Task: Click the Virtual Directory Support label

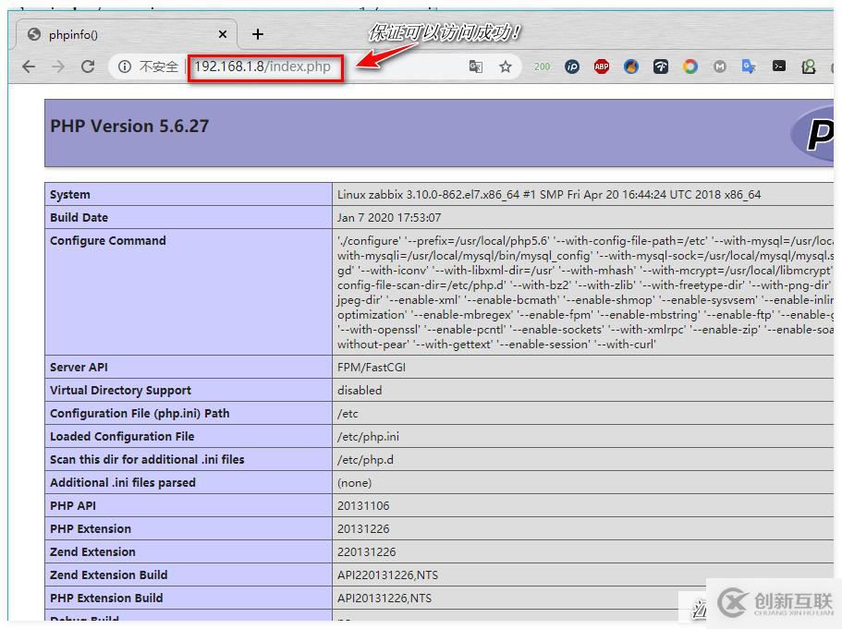Action: [x=120, y=390]
